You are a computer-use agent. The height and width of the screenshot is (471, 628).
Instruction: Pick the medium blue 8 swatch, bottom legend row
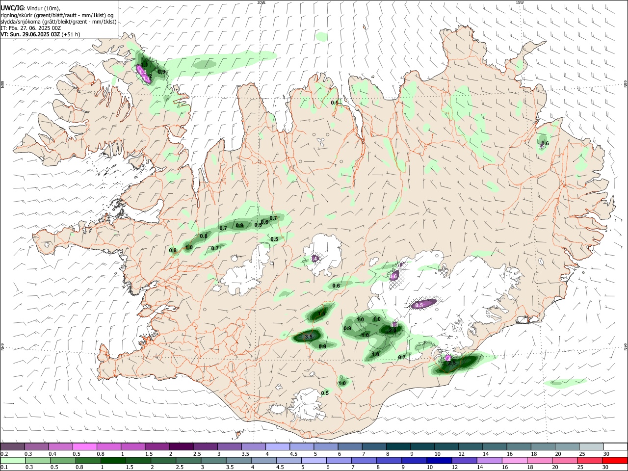(389, 461)
